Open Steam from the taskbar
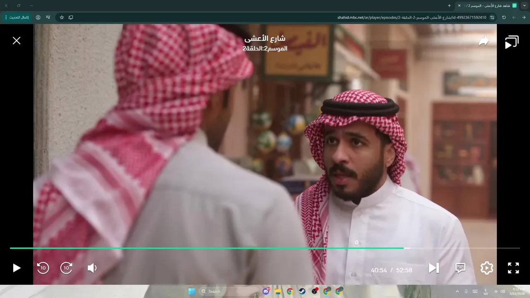The image size is (530, 298). pyautogui.click(x=302, y=291)
